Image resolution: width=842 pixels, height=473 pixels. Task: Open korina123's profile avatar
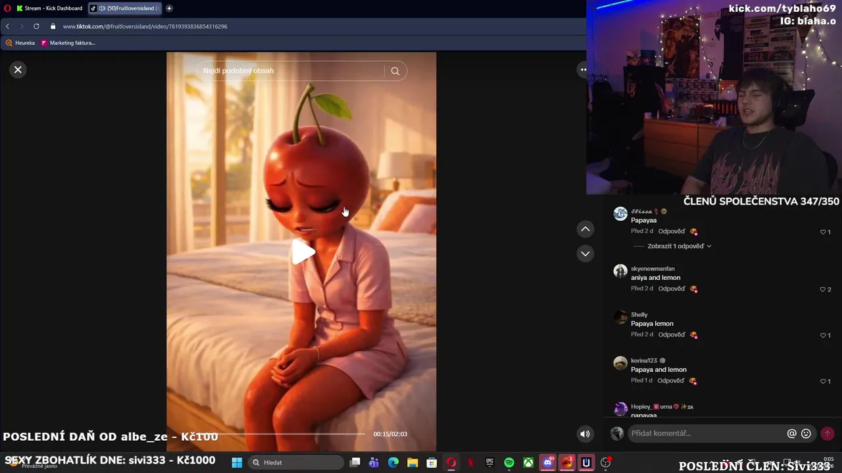(x=620, y=363)
